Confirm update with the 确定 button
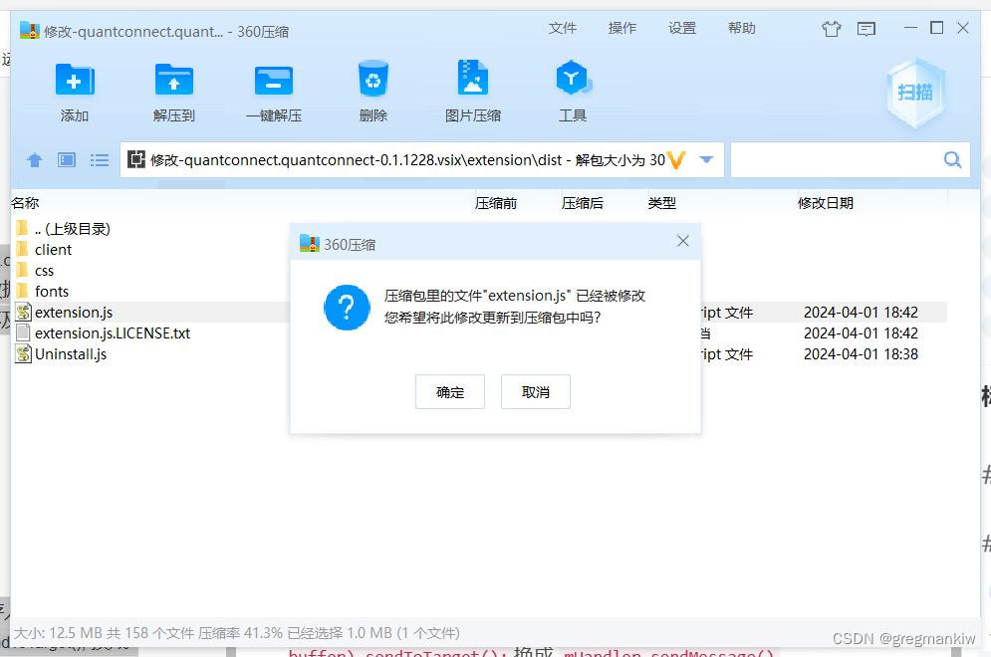Image resolution: width=991 pixels, height=657 pixels. pos(450,391)
